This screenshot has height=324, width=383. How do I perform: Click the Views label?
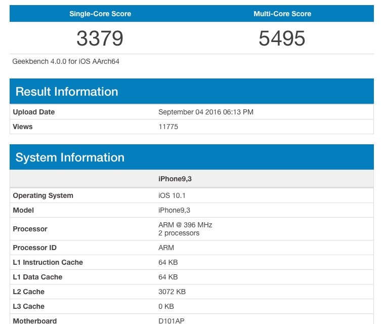tap(22, 127)
